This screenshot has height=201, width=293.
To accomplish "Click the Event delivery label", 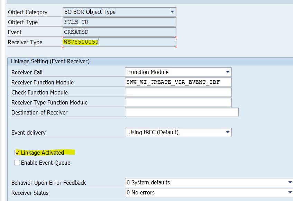I will point(28,133).
